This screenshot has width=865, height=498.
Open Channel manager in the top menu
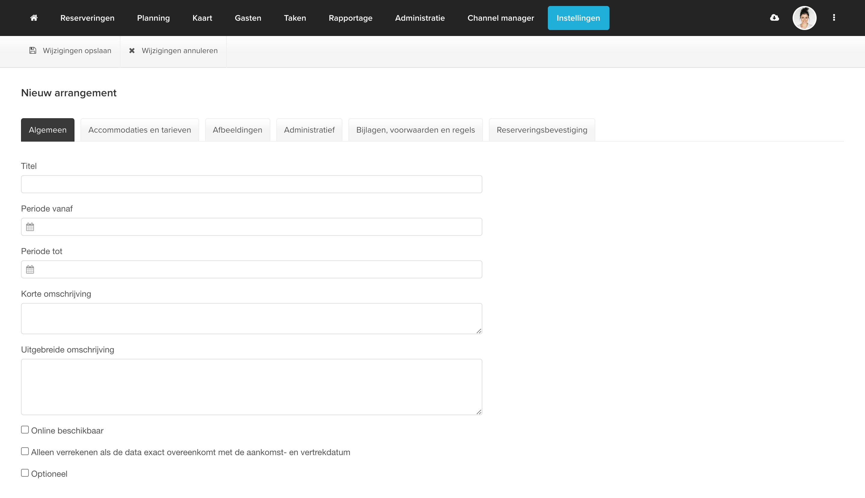point(501,18)
